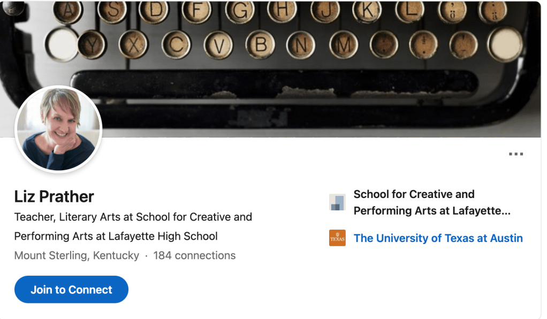Image resolution: width=547 pixels, height=319 pixels.
Task: Click the typewriter's Y key
Action: pyautogui.click(x=93, y=44)
